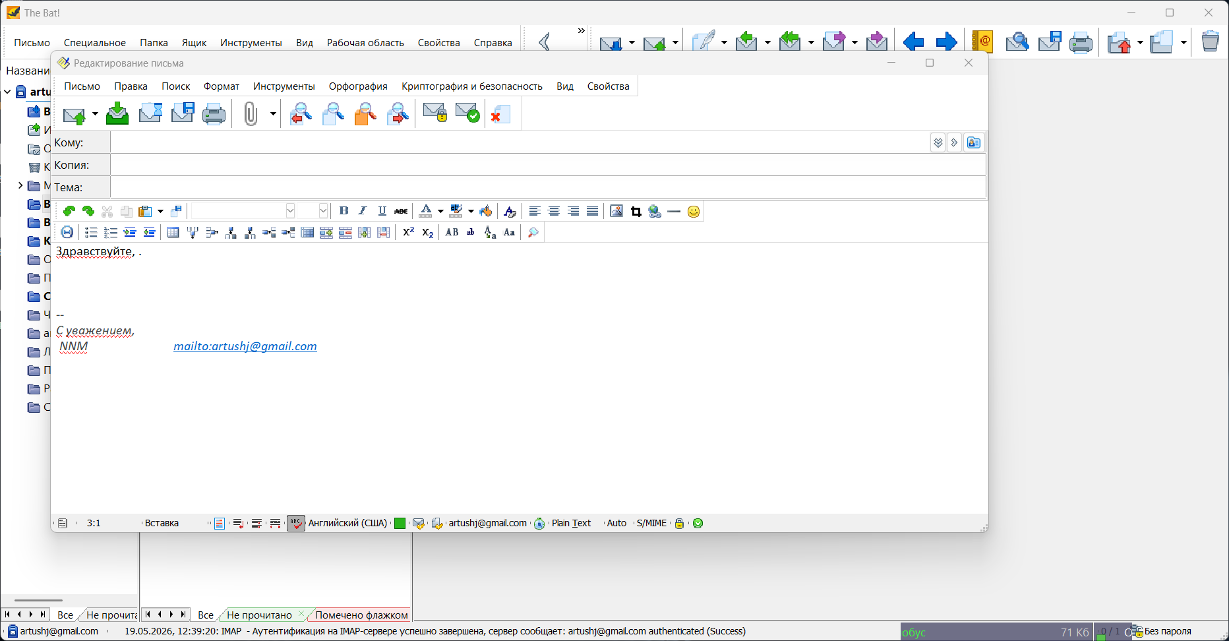This screenshot has height=641, width=1229.
Task: Open the Рабочая область menu in main window
Action: pos(365,42)
